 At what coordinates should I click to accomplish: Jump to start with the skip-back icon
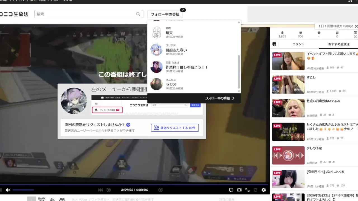point(100,190)
